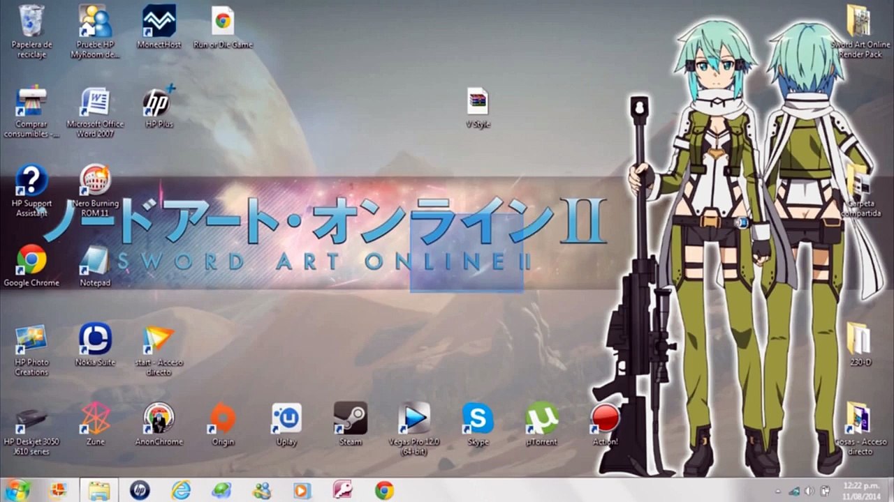894x502 pixels.
Task: Select the Notepad desktop shortcut
Action: coord(95,266)
